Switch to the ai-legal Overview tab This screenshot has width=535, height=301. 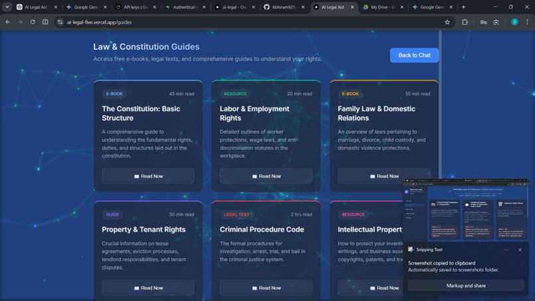(x=234, y=7)
